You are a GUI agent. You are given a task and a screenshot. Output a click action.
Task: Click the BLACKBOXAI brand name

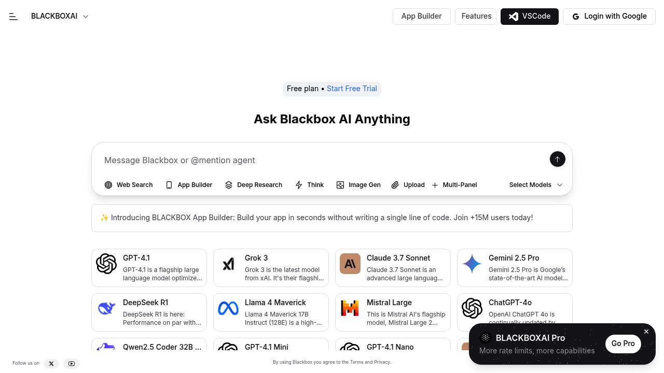coord(54,17)
